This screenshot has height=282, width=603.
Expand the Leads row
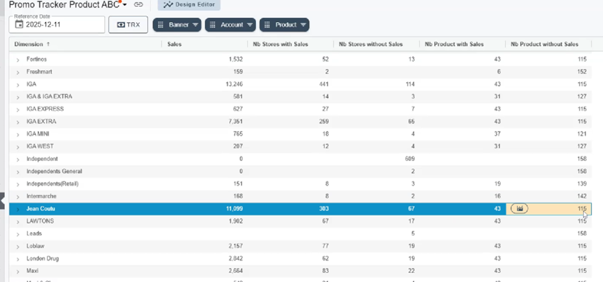pyautogui.click(x=17, y=234)
